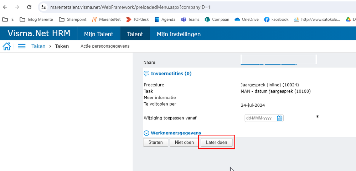Select the Talent tab
The width and height of the screenshot is (356, 171).
(135, 34)
